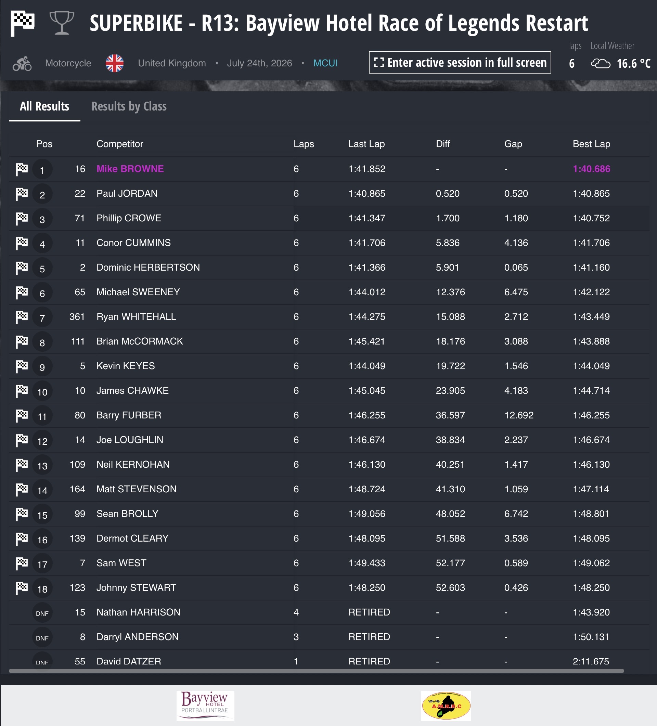Screen dimensions: 657x726
Task: Enter active session in full screen
Action: click(460, 62)
